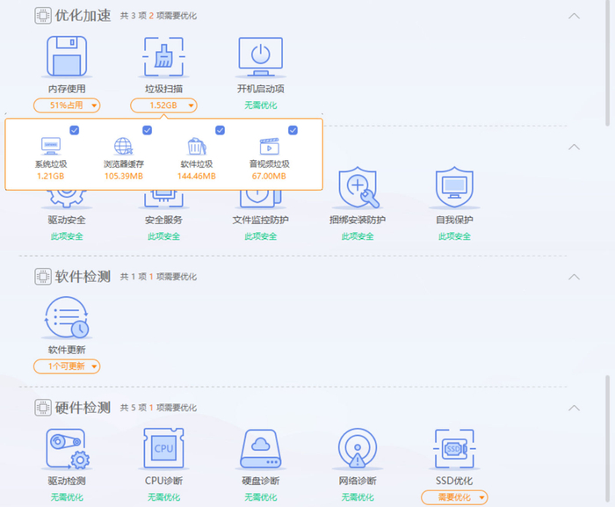This screenshot has height=507, width=615.
Task: Open the 1个可更新 dropdown
Action: pyautogui.click(x=68, y=366)
